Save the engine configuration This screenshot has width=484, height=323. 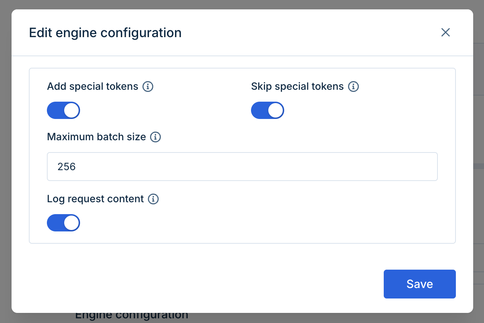pos(419,284)
